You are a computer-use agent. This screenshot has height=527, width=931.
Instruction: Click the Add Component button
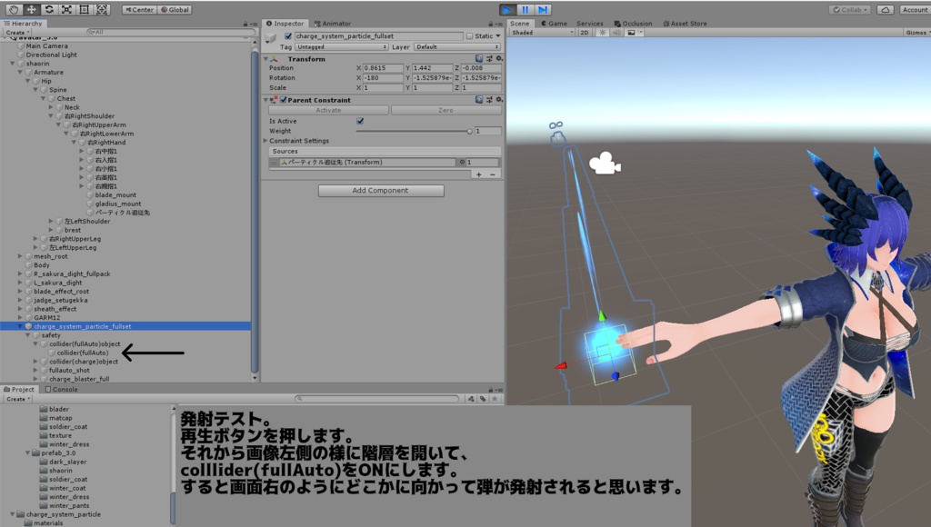click(x=381, y=190)
